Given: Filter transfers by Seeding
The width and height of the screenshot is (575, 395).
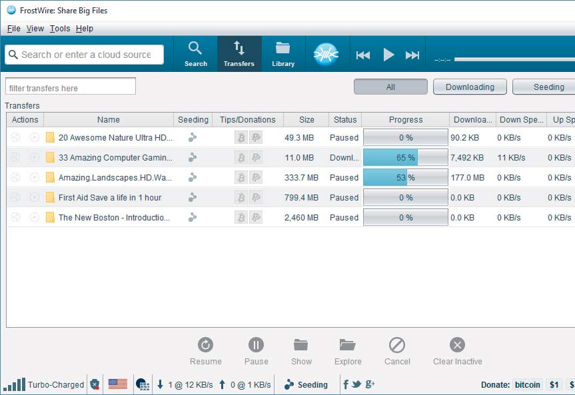Looking at the screenshot, I should click(544, 87).
